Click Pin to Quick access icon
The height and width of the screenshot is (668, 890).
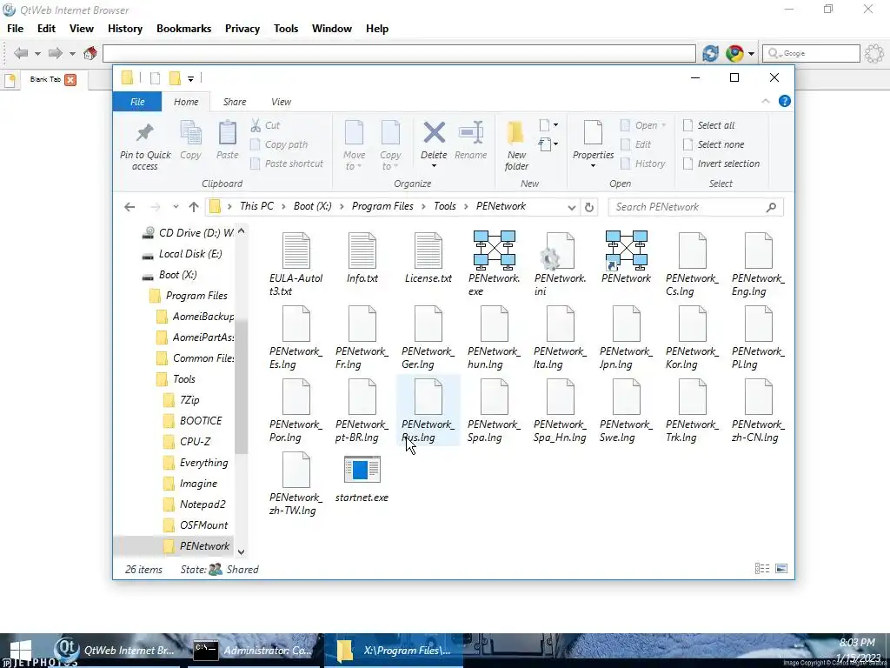pyautogui.click(x=145, y=133)
